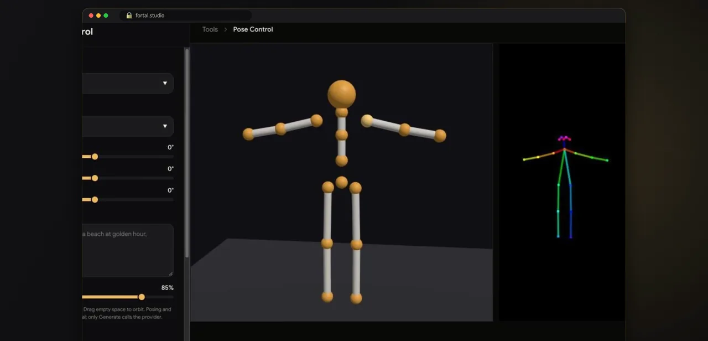Go to Tools in the breadcrumb
The width and height of the screenshot is (708, 341).
coord(210,29)
